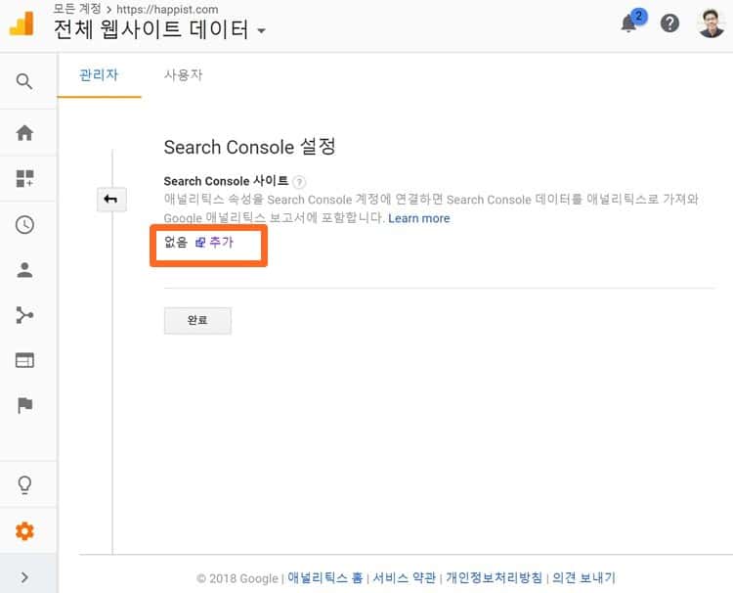Select the 관리자 tab
This screenshot has width=733, height=593.
[x=99, y=75]
